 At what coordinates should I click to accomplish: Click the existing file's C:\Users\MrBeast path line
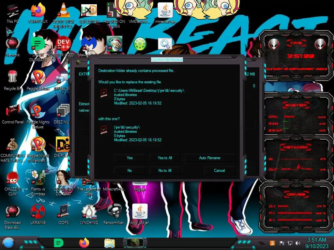click(x=149, y=90)
